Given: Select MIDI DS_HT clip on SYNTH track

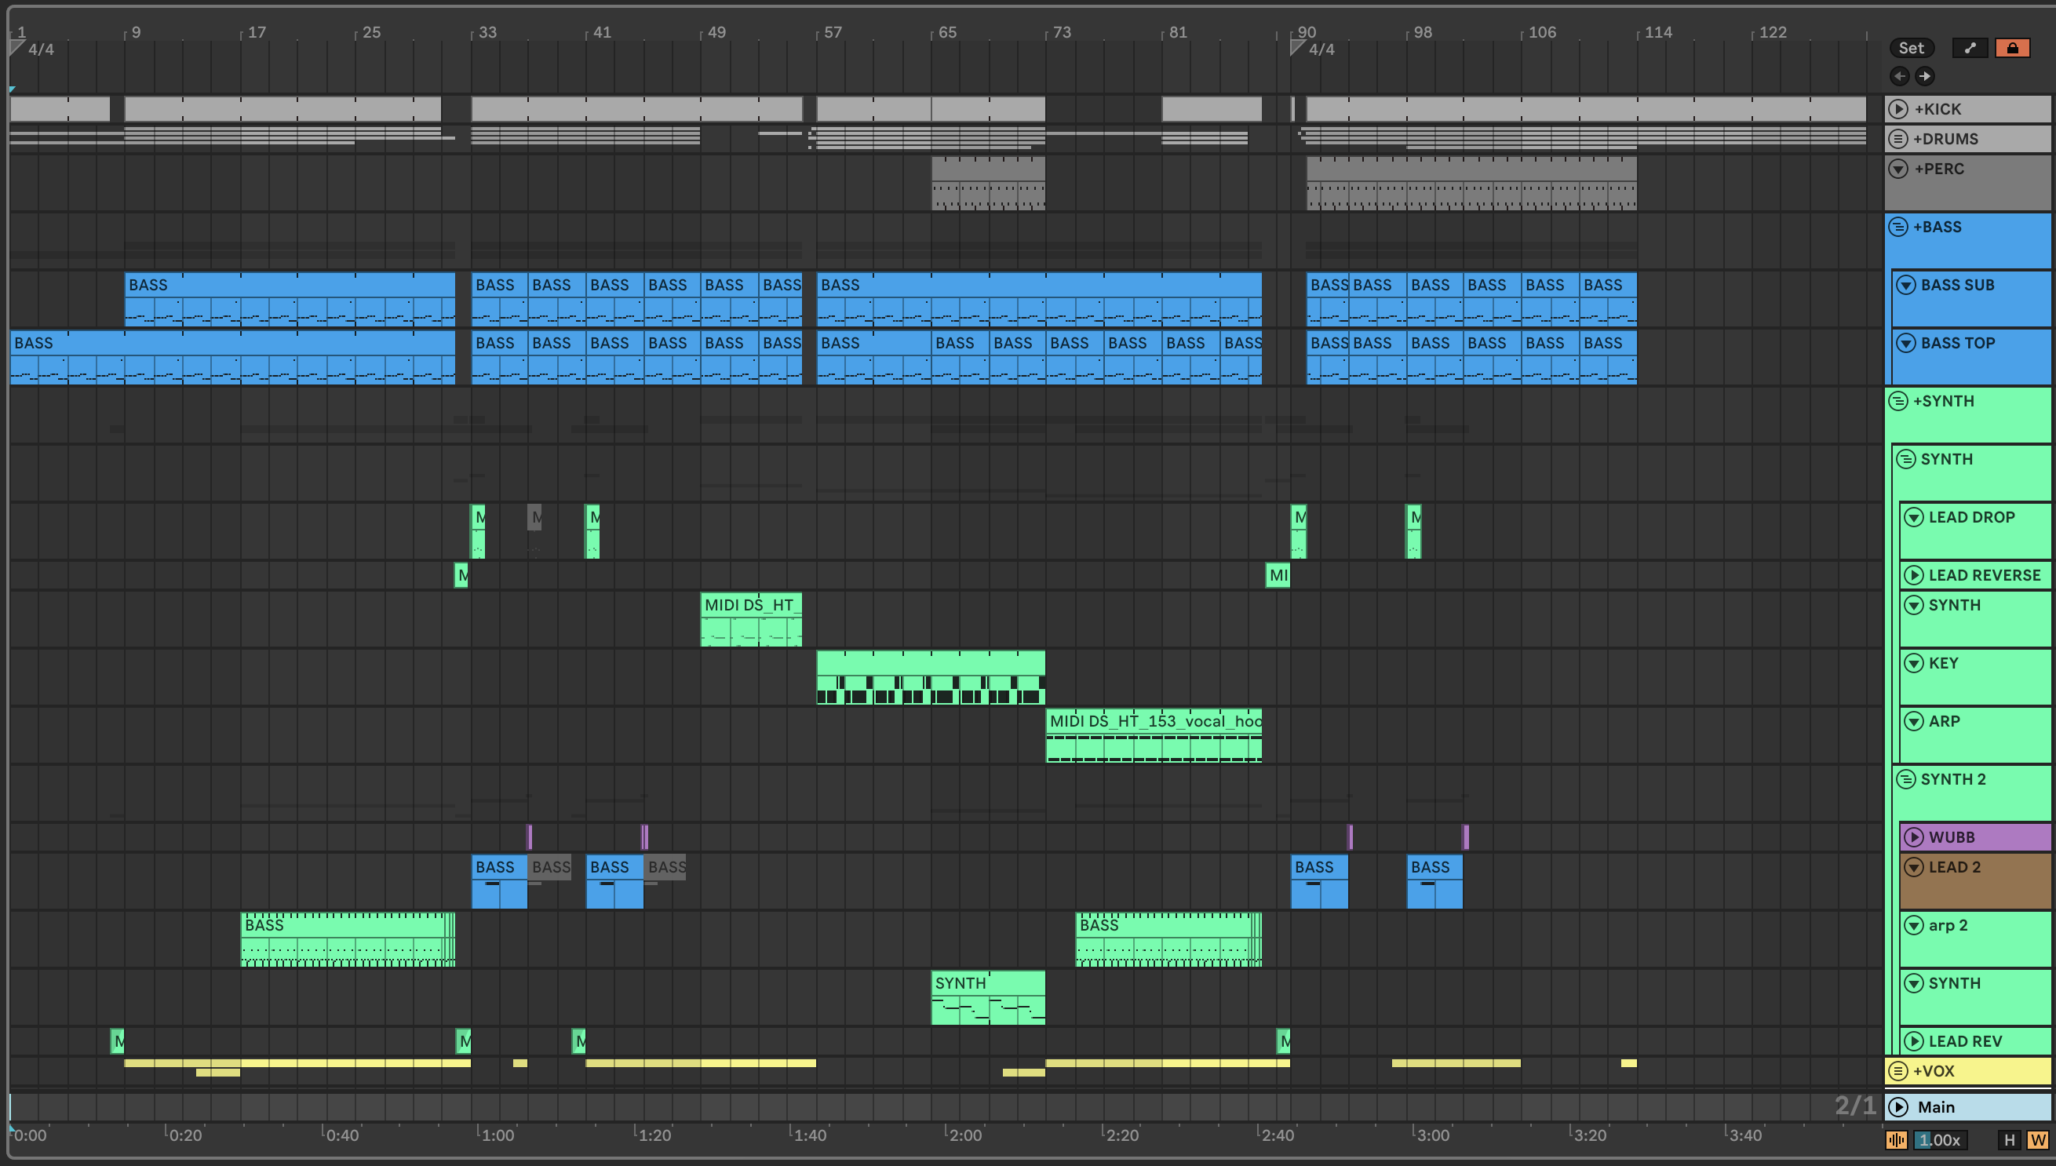Looking at the screenshot, I should point(750,620).
